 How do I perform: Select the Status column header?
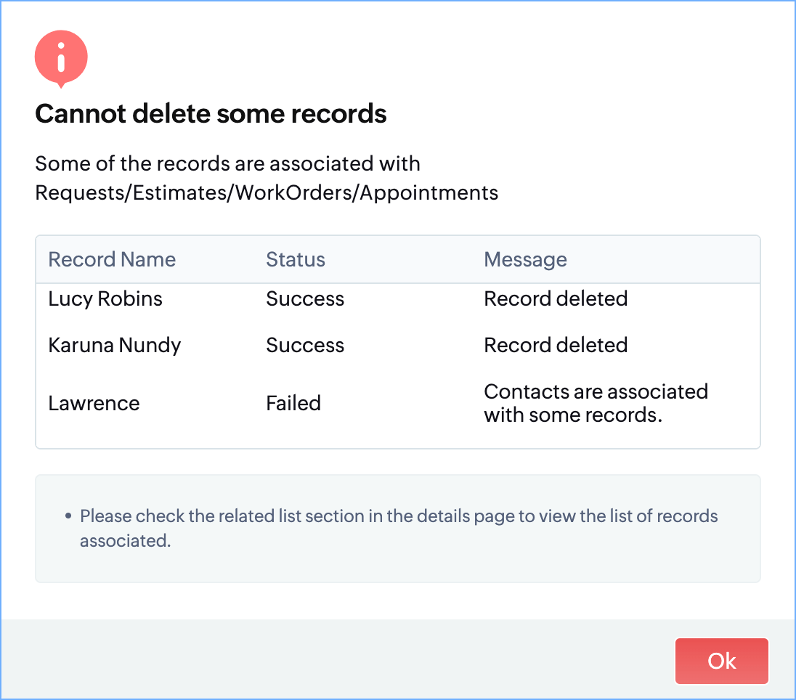point(296,260)
